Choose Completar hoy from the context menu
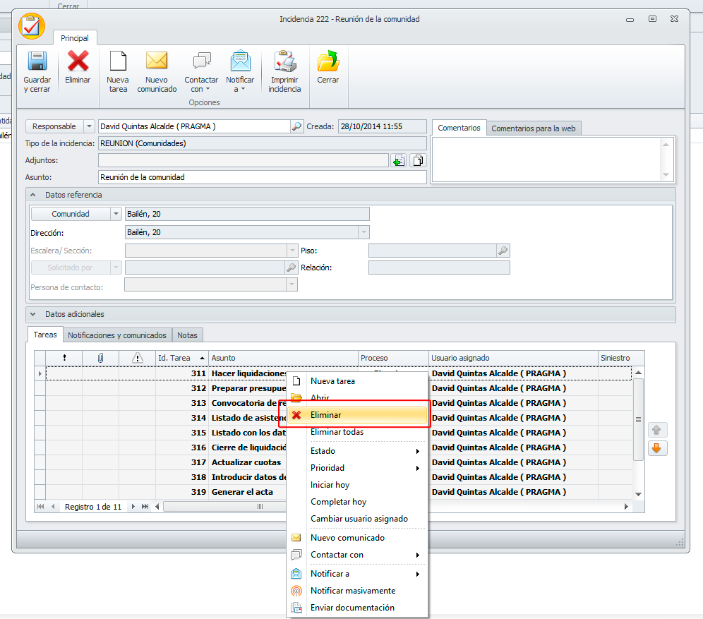Screen dimensions: 703x619 338,502
